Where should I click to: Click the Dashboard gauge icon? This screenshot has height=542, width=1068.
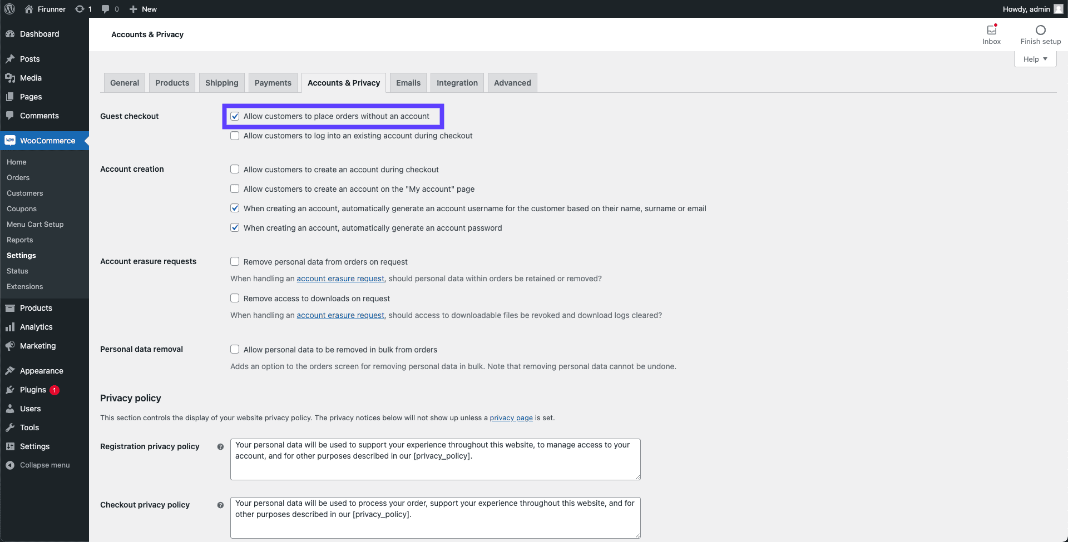10,34
